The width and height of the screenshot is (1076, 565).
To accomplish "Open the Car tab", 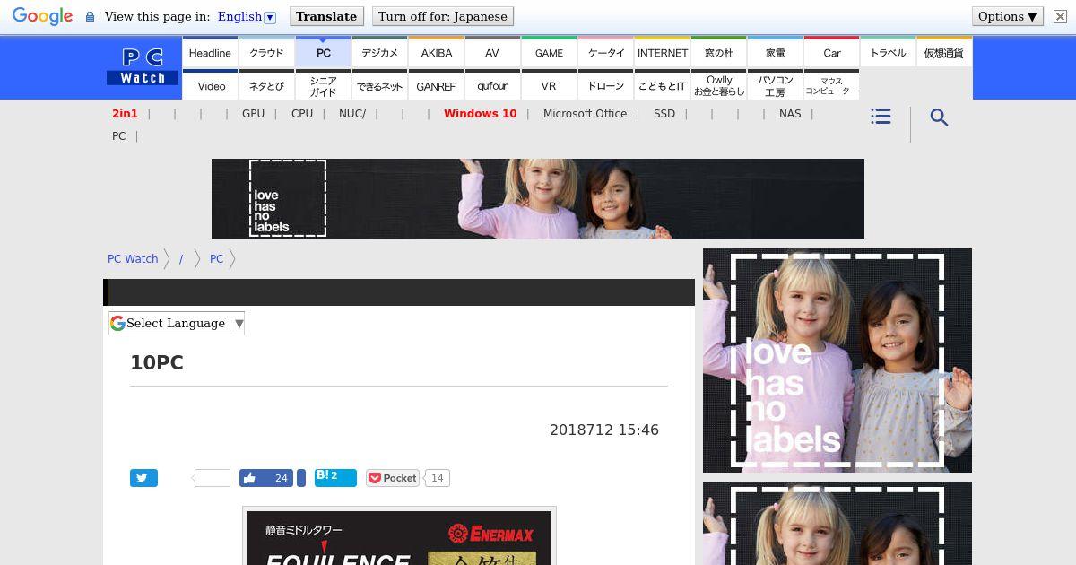I will pyautogui.click(x=831, y=52).
